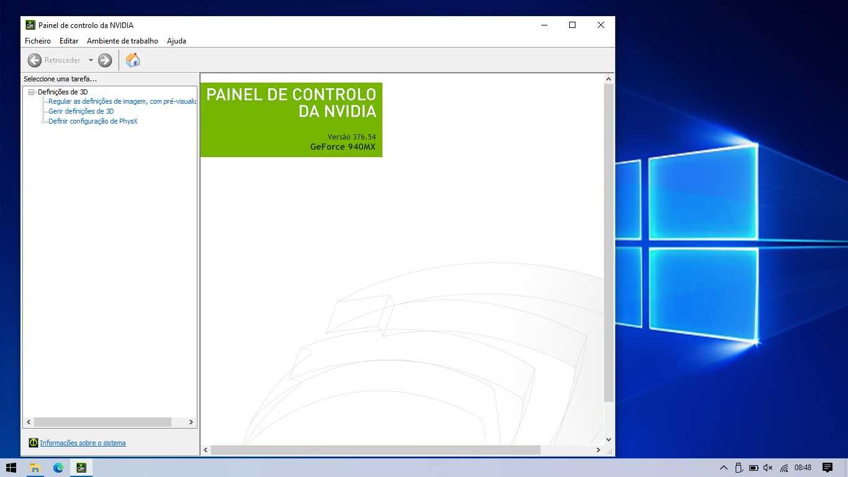
Task: Click the taskbar clock 08:48
Action: [x=803, y=468]
